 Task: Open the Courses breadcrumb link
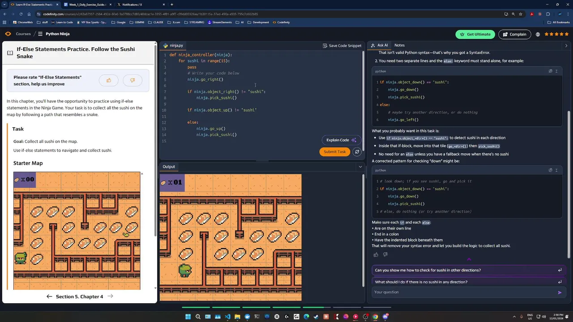coord(23,34)
